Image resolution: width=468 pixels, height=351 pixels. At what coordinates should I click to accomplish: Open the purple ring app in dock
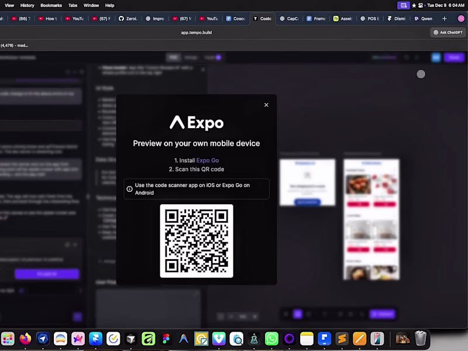289,339
